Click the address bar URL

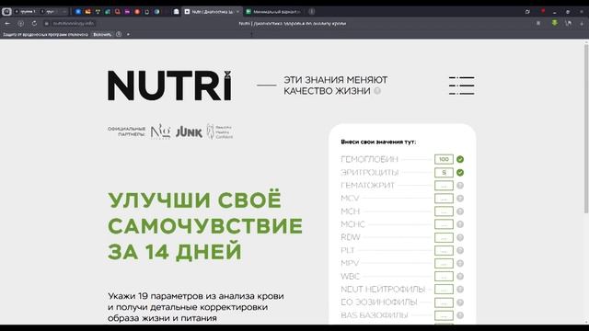pyautogui.click(x=74, y=23)
